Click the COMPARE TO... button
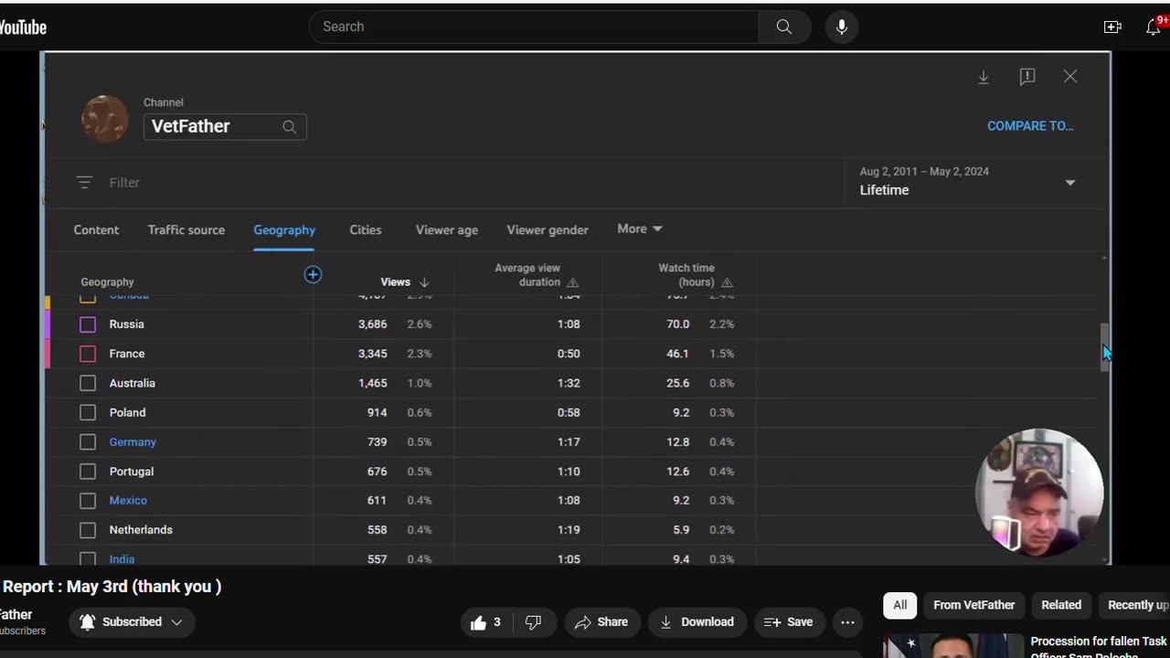The height and width of the screenshot is (658, 1170). (1030, 126)
